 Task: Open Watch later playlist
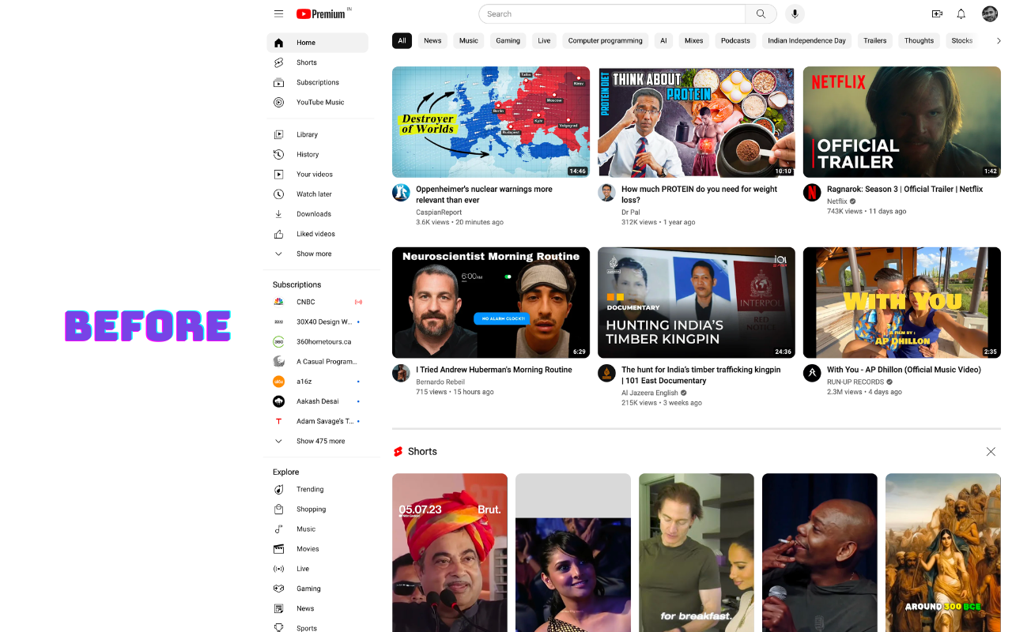(317, 194)
